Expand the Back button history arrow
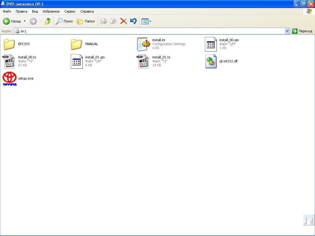The image size is (315, 236). coord(25,21)
